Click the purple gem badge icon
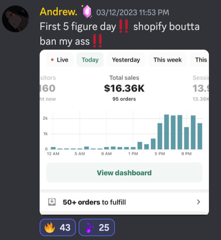The width and height of the screenshot is (221, 240). (87, 12)
